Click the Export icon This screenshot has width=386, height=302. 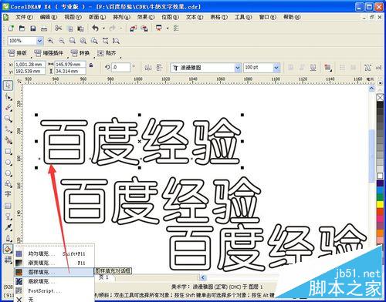[x=144, y=29]
